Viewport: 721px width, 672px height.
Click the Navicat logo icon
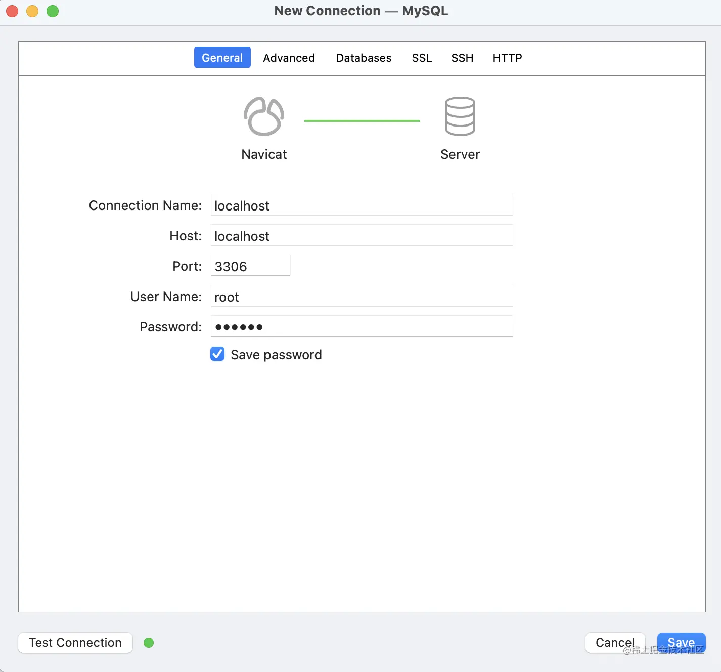264,116
